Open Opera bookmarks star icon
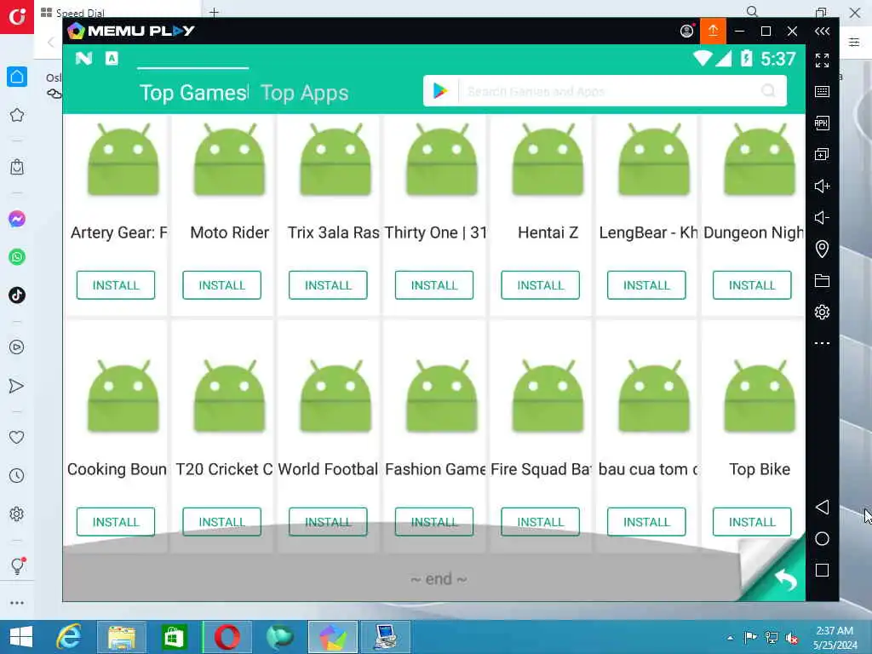Viewport: 872px width, 654px height. (x=17, y=115)
